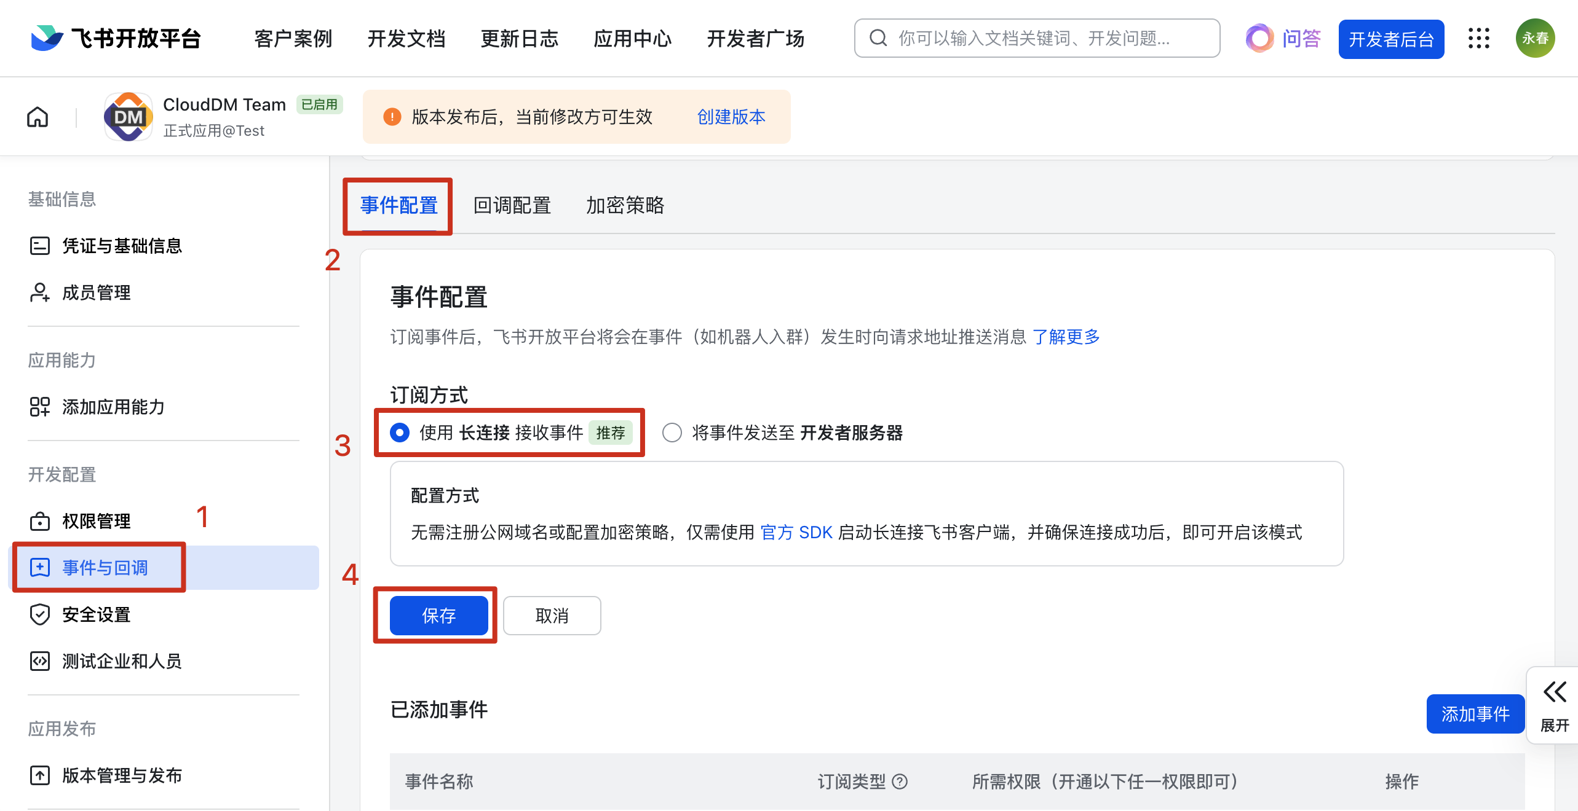Screen dimensions: 1578x811
Task: Open 开发文档 in the top navigation
Action: click(406, 39)
